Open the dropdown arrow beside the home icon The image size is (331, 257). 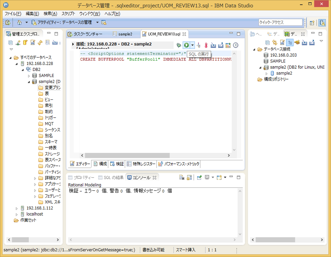pos(26,22)
